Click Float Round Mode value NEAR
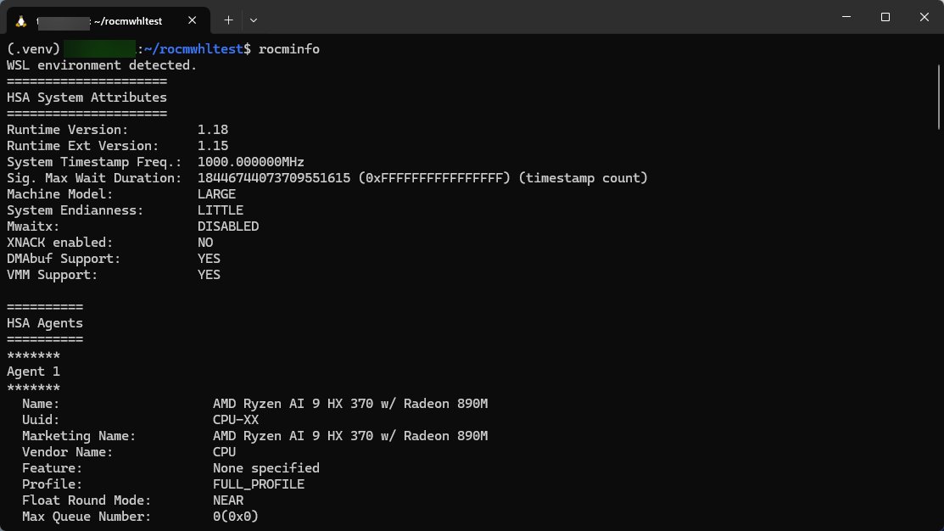Viewport: 944px width, 531px height. click(x=228, y=500)
